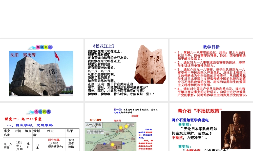Screen dimensions: 253x151
Task: Click the 一、自主学习，完成表格 subheading
Action: click(x=30, y=125)
